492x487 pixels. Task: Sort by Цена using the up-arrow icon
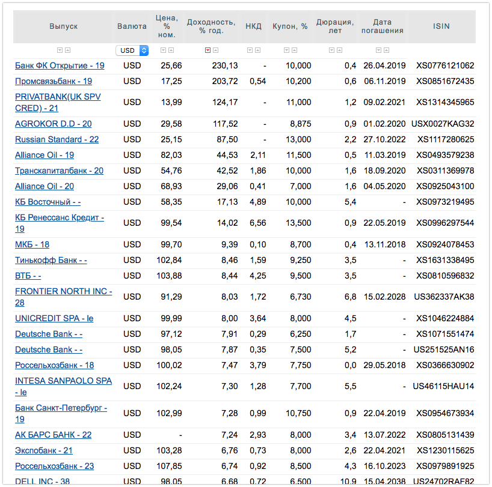coord(171,50)
